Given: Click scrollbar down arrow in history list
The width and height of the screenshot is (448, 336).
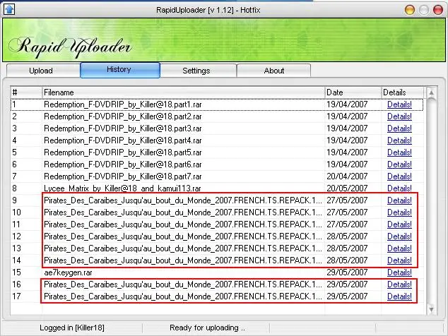Looking at the screenshot, I should tap(432, 309).
